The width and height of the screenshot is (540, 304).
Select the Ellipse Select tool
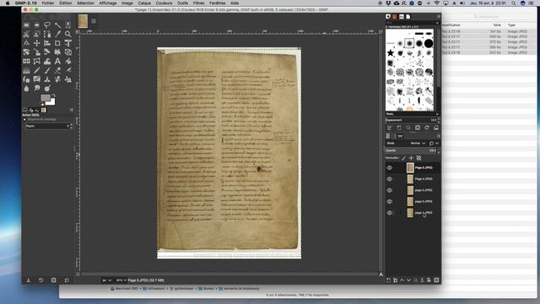pos(36,25)
